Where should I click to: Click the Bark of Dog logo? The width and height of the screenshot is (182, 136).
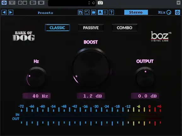point(24,36)
